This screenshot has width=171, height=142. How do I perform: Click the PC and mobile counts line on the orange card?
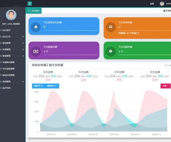click(x=129, y=33)
